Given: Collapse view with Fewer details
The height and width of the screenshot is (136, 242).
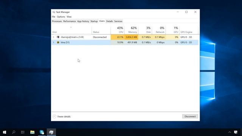Looking at the screenshot, I should click(x=62, y=116).
